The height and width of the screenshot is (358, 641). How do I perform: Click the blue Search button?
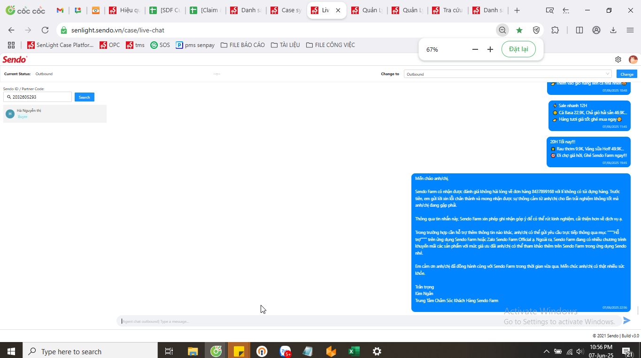coord(85,97)
